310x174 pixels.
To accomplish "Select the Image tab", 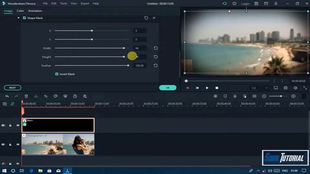I will click(x=8, y=11).
